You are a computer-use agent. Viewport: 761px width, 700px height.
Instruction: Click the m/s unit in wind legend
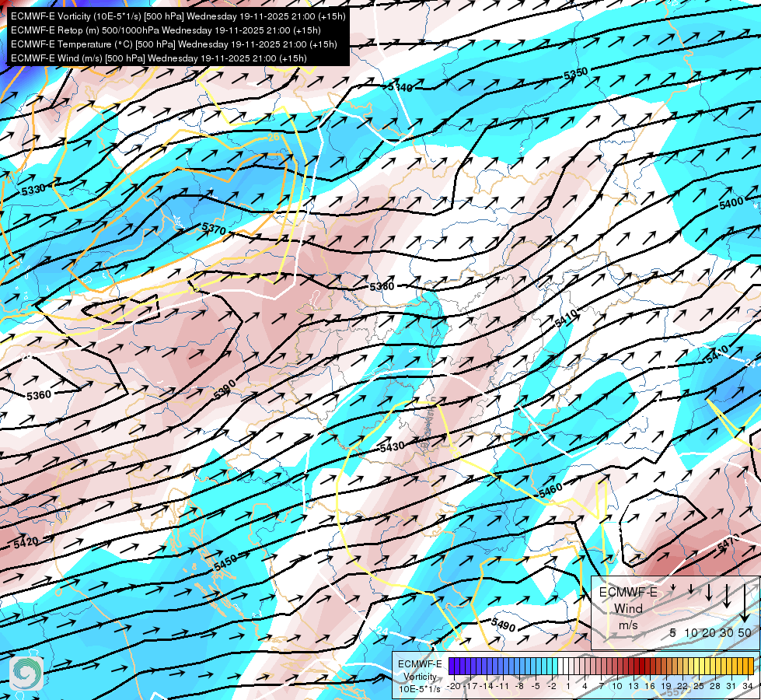click(628, 625)
